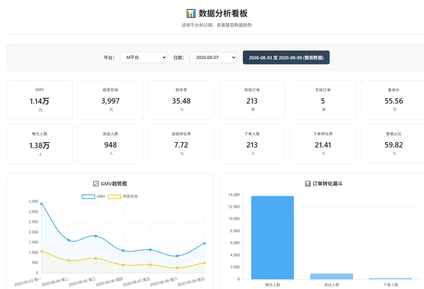424x289 pixels.
Task: Click the x-axis label 2020-08-04 周二
Action: tap(55, 282)
